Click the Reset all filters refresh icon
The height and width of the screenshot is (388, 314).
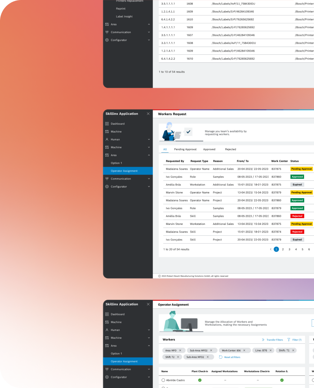pyautogui.click(x=220, y=357)
